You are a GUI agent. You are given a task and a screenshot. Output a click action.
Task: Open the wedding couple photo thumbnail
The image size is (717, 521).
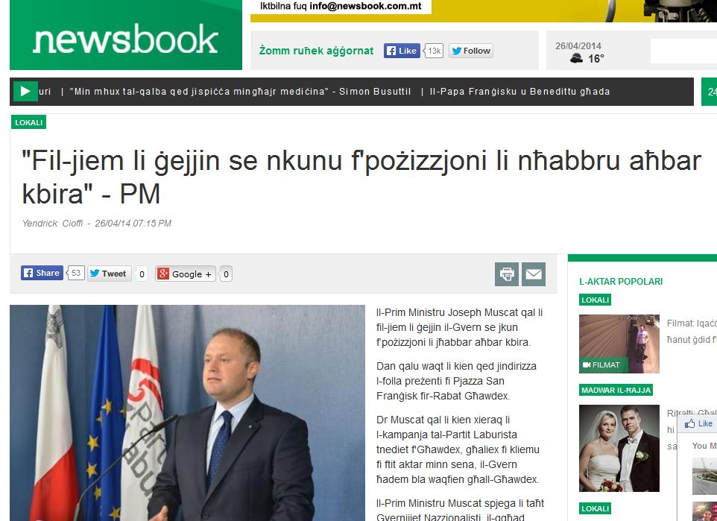[619, 448]
